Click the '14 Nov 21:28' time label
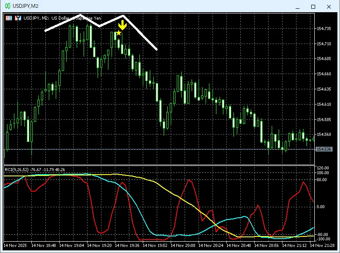The height and width of the screenshot is (253, 340). pos(322,246)
